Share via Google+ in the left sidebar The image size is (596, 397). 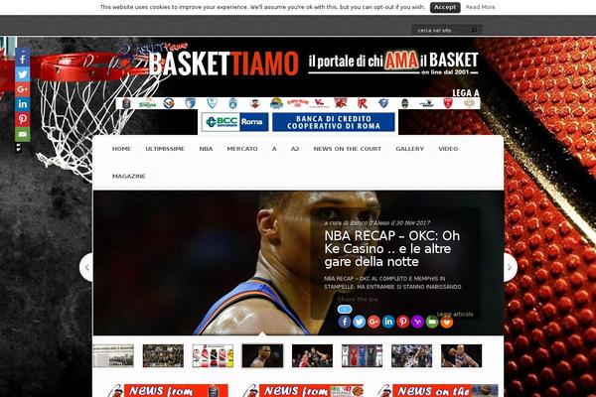tap(23, 89)
